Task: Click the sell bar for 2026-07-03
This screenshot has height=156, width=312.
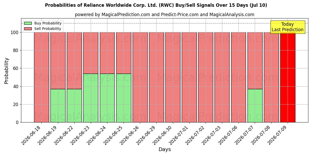Action: coord(222,77)
